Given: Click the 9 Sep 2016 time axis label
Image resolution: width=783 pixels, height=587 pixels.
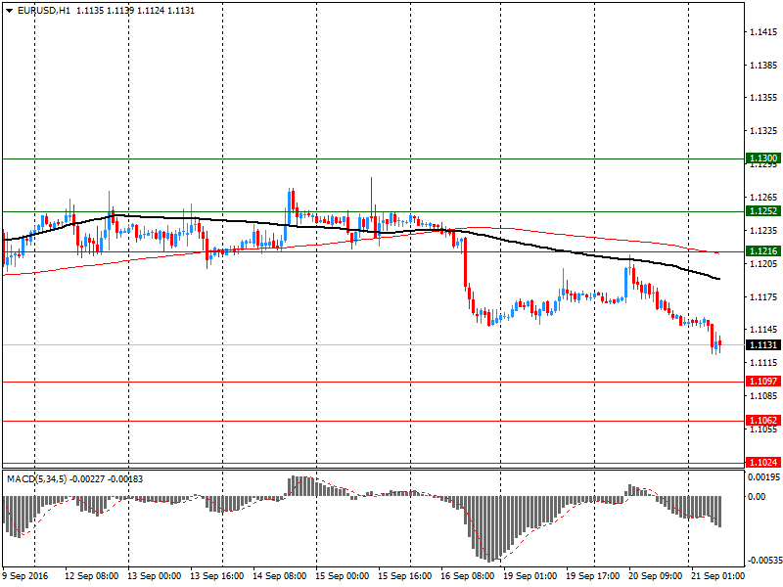Looking at the screenshot, I should click(25, 576).
